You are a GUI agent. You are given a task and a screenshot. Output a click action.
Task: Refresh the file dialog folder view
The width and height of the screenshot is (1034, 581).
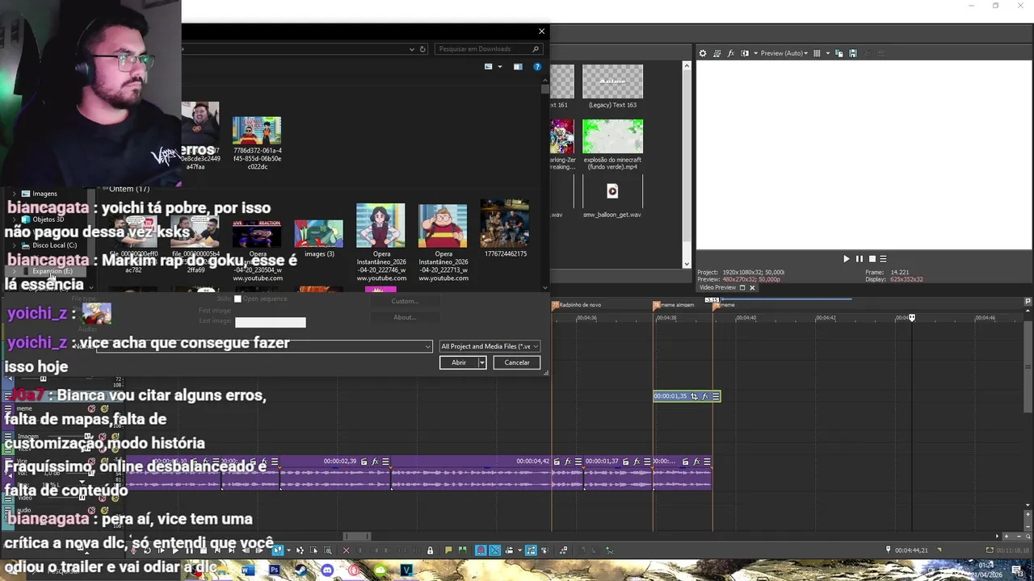(x=422, y=49)
